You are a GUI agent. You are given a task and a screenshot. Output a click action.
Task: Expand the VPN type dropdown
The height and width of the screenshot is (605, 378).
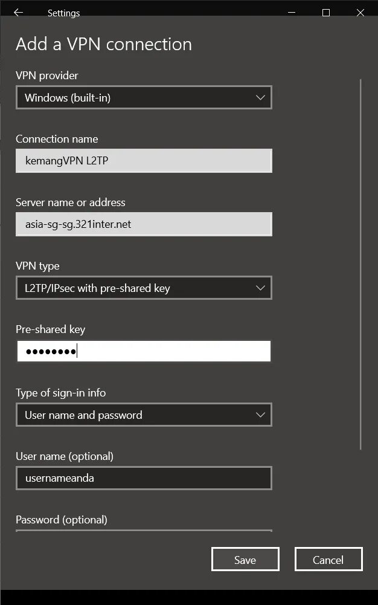pos(144,288)
